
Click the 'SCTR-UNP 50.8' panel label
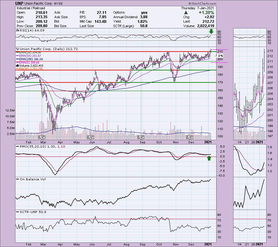tap(33, 212)
